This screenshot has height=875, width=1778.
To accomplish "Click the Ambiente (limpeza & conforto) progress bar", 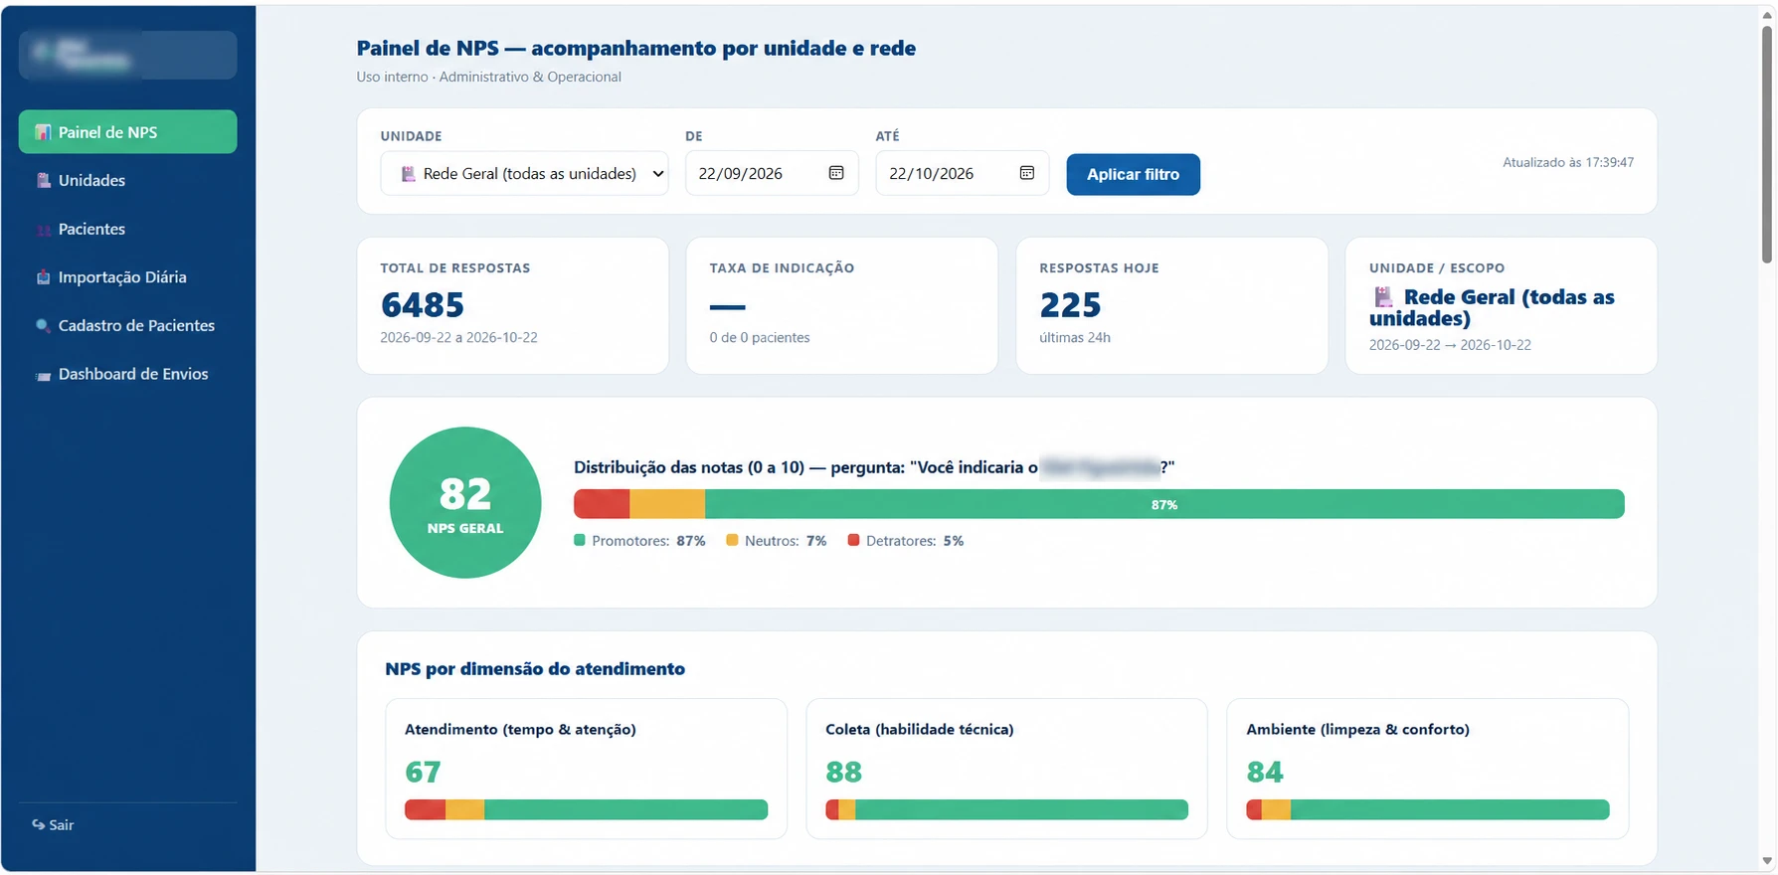I will coord(1428,809).
